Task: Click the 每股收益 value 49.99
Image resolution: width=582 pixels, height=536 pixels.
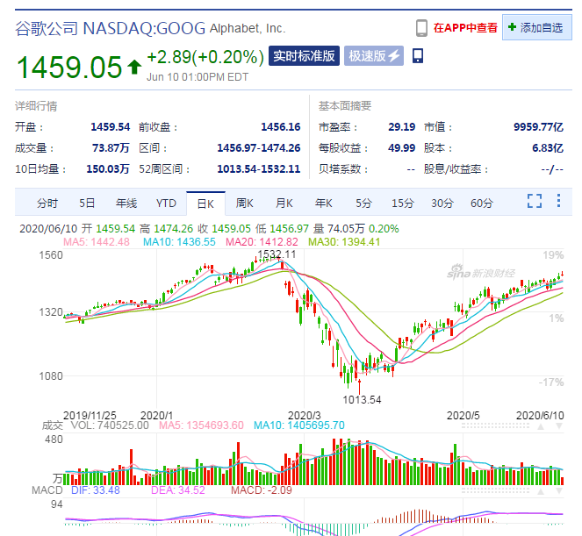Action: [x=402, y=148]
